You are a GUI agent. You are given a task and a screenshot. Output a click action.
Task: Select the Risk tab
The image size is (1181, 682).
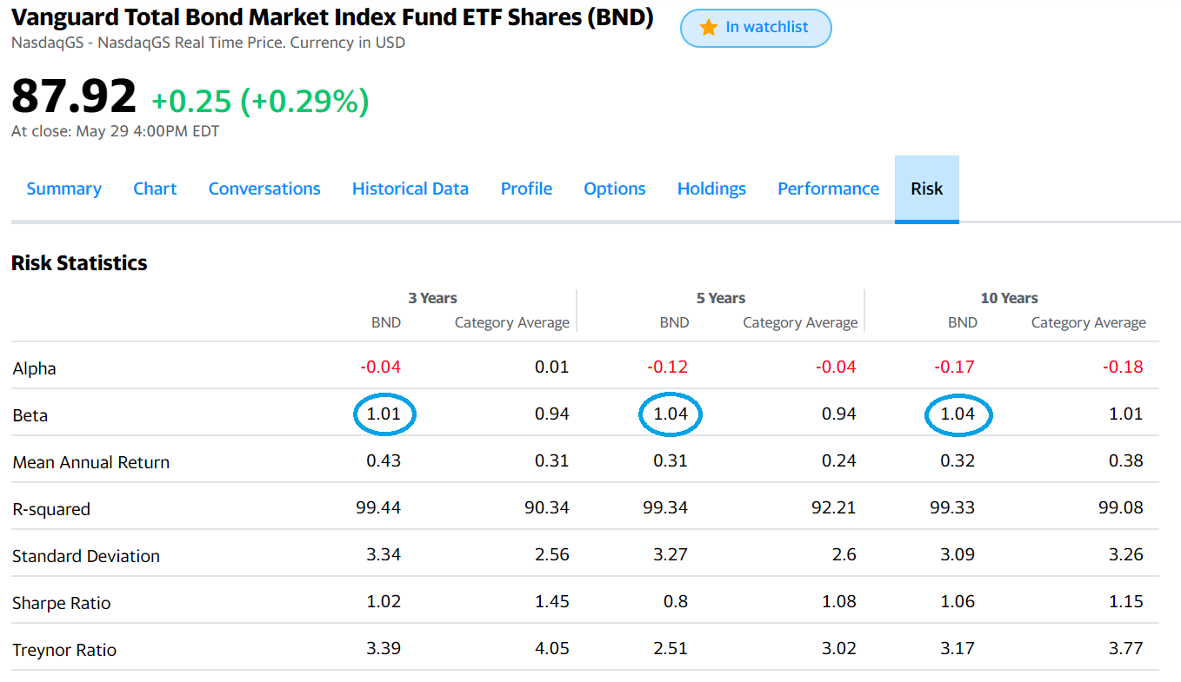927,189
